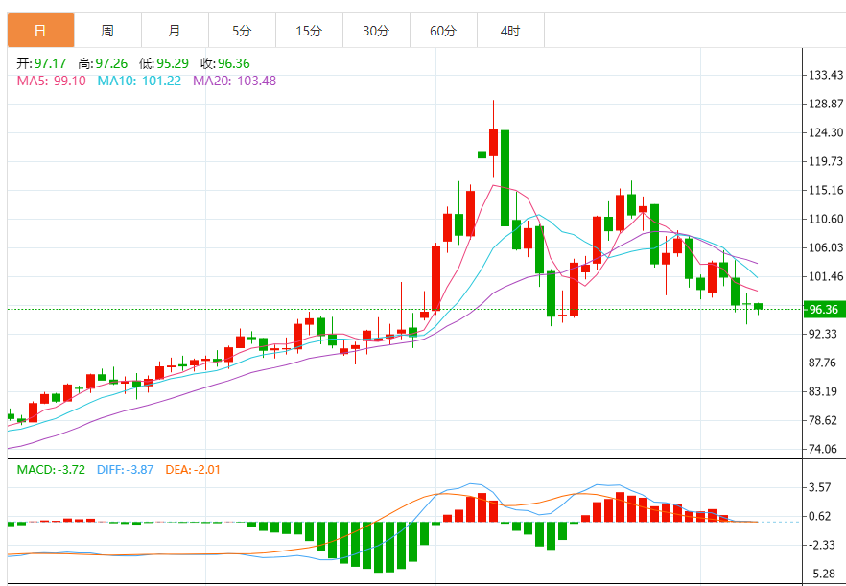The width and height of the screenshot is (846, 586).
Task: Click the DIFF: -3.87 value label
Action: click(126, 469)
